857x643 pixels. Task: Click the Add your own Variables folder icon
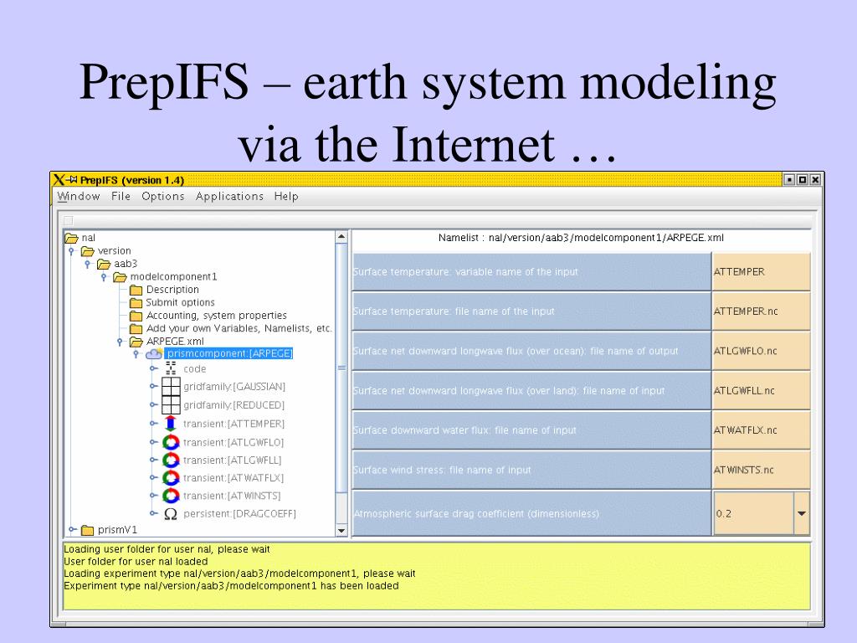click(x=136, y=328)
